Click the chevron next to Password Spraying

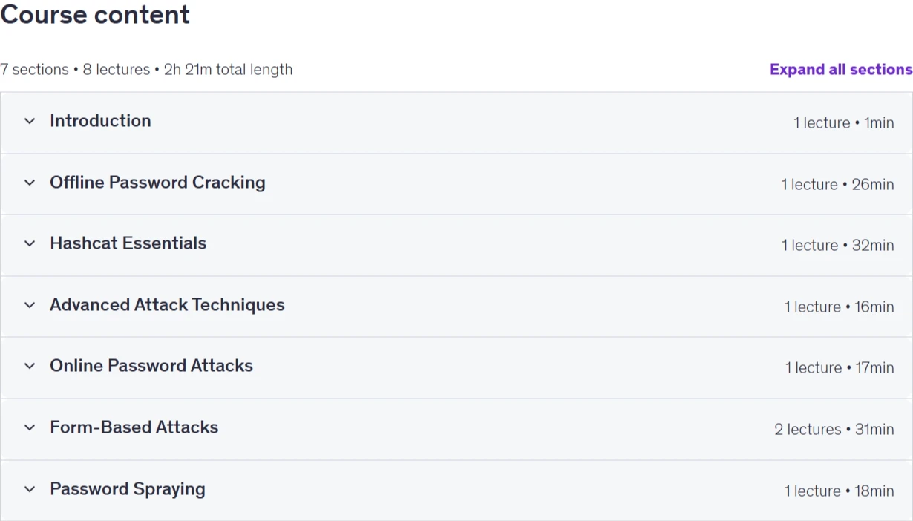(x=30, y=489)
